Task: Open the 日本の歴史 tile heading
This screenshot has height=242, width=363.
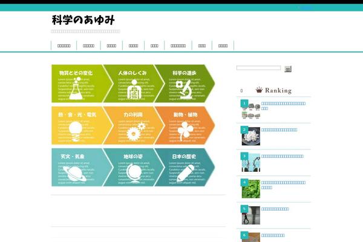Action: (184, 157)
